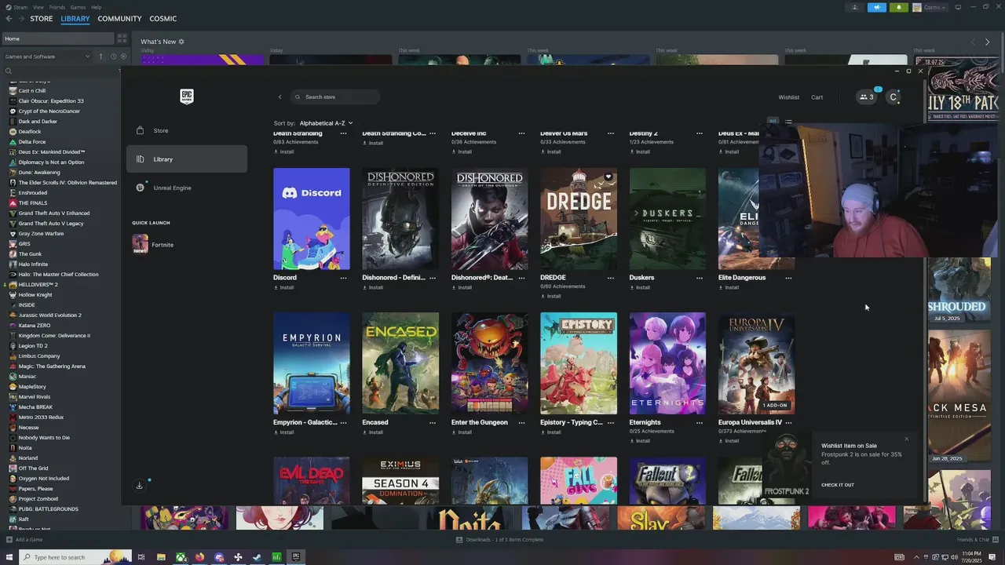Click Steam Add a Game
The height and width of the screenshot is (565, 1005).
pyautogui.click(x=24, y=540)
